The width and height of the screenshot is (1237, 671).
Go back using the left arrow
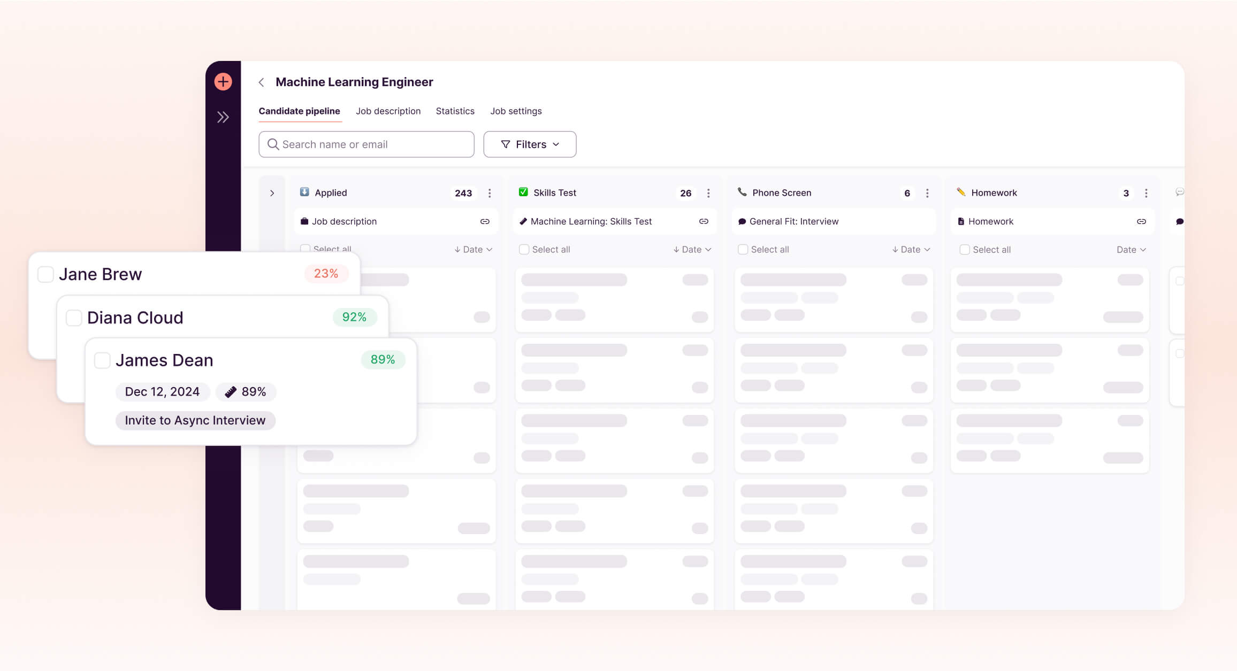tap(262, 82)
